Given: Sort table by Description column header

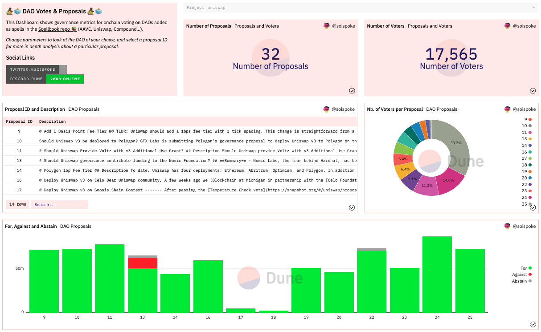Looking at the screenshot, I should tap(53, 121).
